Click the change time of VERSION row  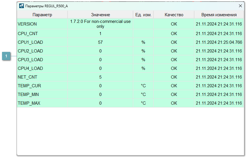tap(219, 24)
